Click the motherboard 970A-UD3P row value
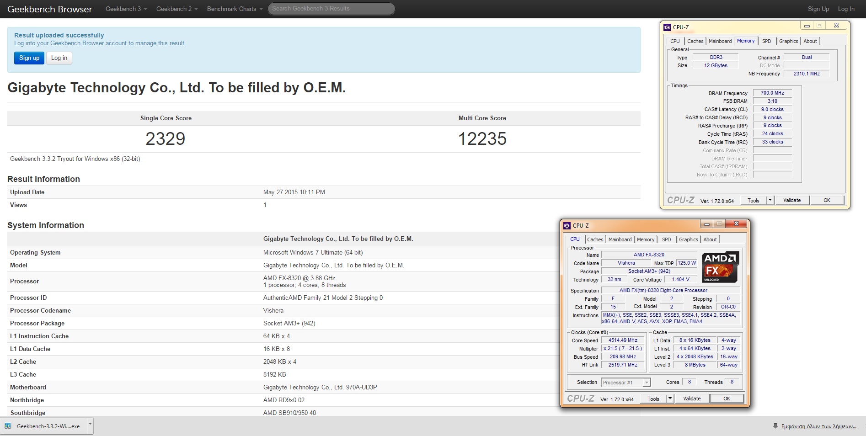This screenshot has width=866, height=436. [320, 387]
